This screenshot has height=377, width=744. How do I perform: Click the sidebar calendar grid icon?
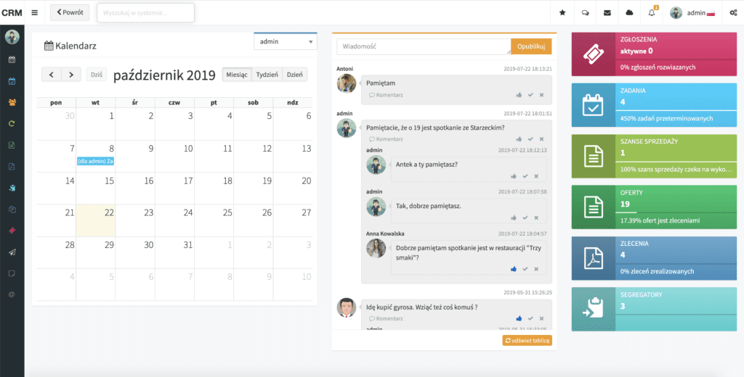click(12, 59)
